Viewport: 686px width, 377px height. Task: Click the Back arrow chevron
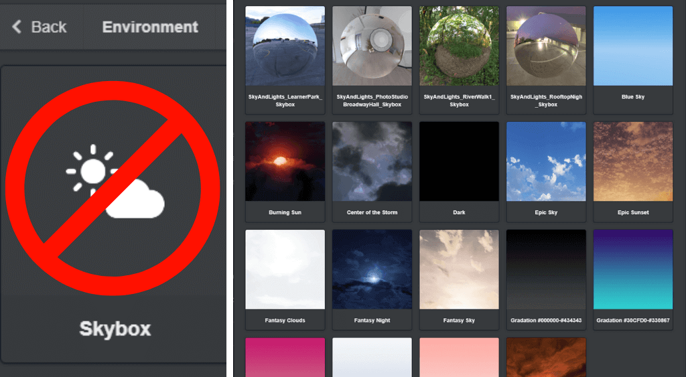[17, 27]
